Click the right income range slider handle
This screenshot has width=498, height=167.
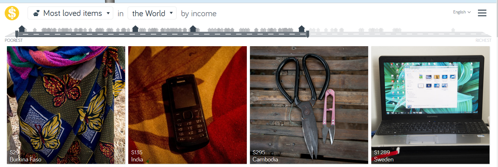(308, 34)
